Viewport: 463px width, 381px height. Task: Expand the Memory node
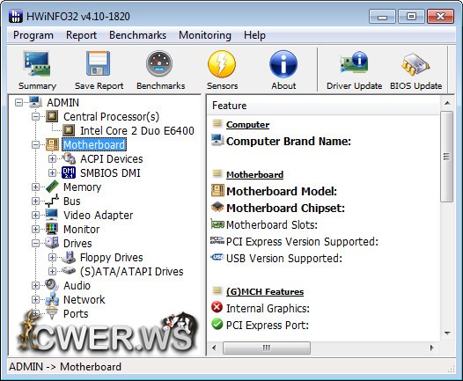tap(35, 187)
